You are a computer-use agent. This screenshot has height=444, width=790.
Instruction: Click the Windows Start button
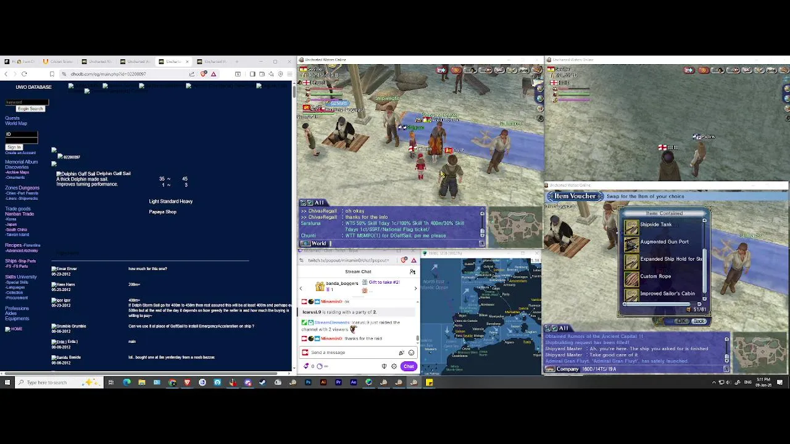(x=7, y=382)
